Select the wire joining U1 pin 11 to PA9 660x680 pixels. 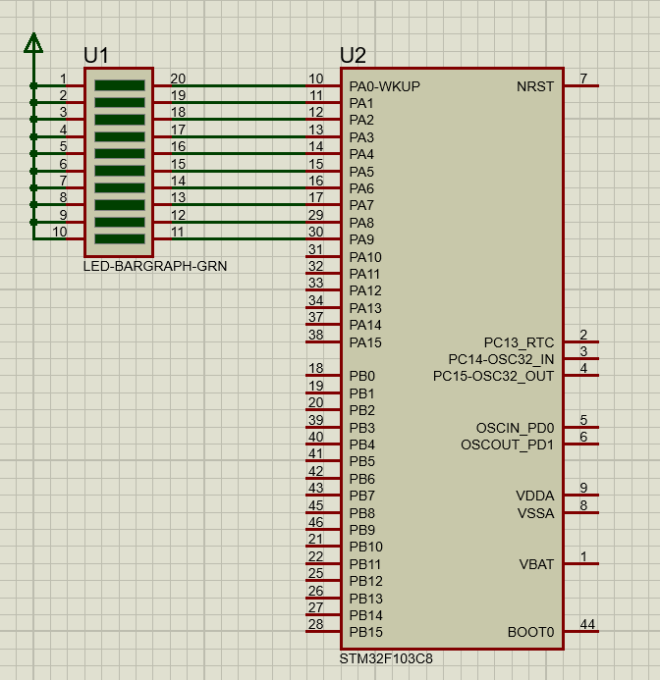(239, 239)
